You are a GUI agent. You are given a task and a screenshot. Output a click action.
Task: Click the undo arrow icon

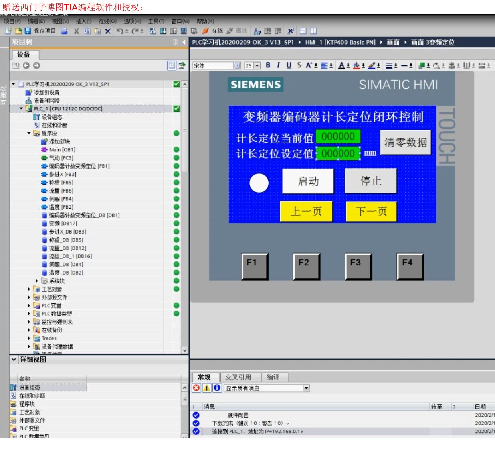120,31
